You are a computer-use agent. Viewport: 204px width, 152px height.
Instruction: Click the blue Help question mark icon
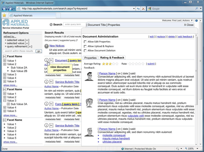coord(197,20)
